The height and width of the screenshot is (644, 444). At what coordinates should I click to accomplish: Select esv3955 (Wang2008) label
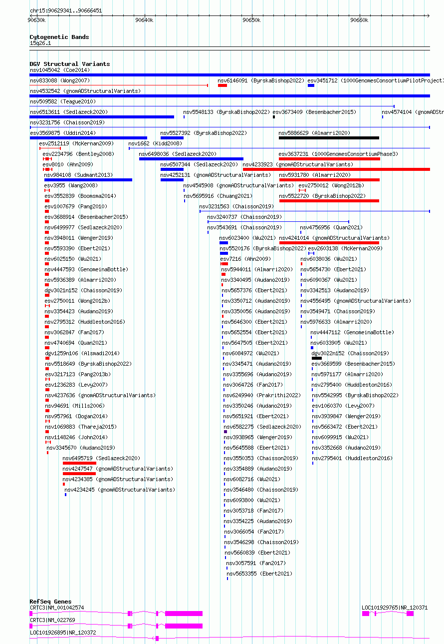tap(71, 185)
